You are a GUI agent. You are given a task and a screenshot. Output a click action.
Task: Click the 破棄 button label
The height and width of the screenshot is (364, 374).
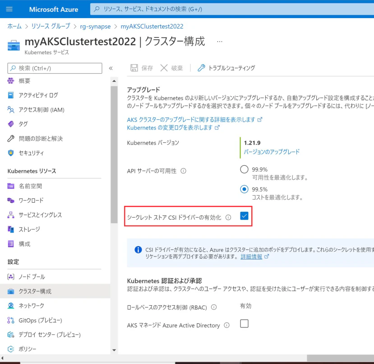click(177, 68)
